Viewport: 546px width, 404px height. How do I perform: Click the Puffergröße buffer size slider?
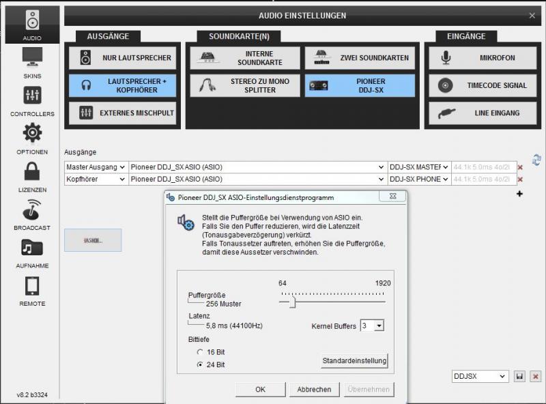[293, 300]
